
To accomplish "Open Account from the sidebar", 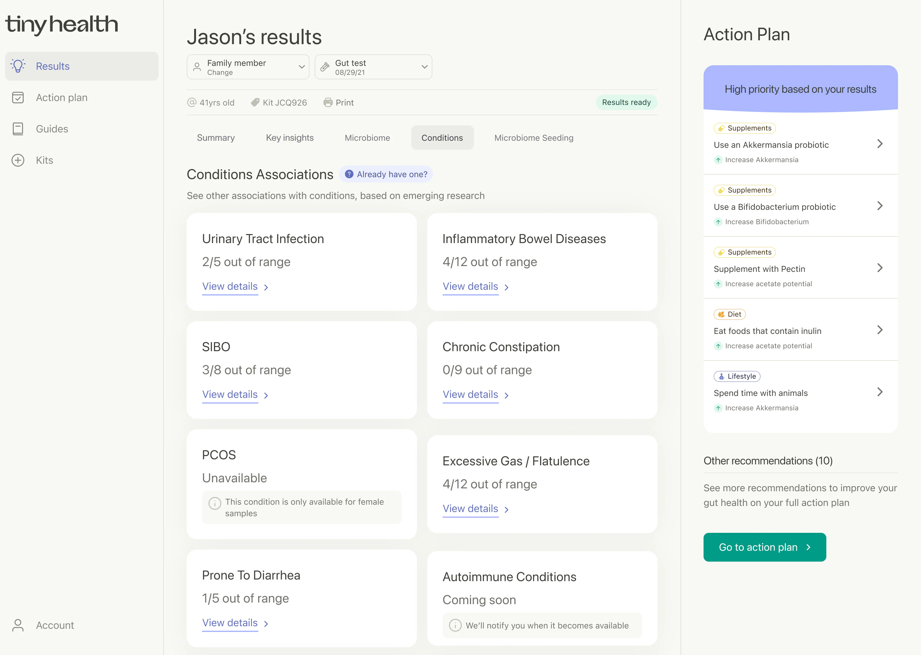I will [82, 625].
